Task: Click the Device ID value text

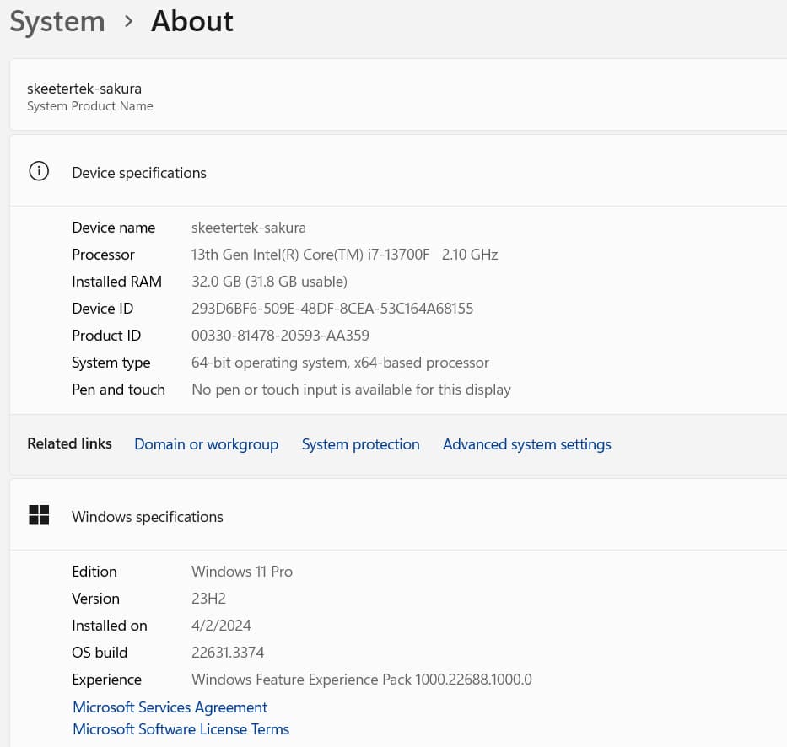Action: click(x=332, y=309)
